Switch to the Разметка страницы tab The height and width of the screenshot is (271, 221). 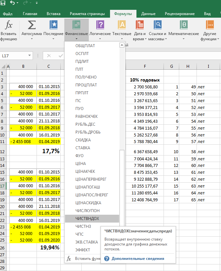pyautogui.click(x=87, y=14)
